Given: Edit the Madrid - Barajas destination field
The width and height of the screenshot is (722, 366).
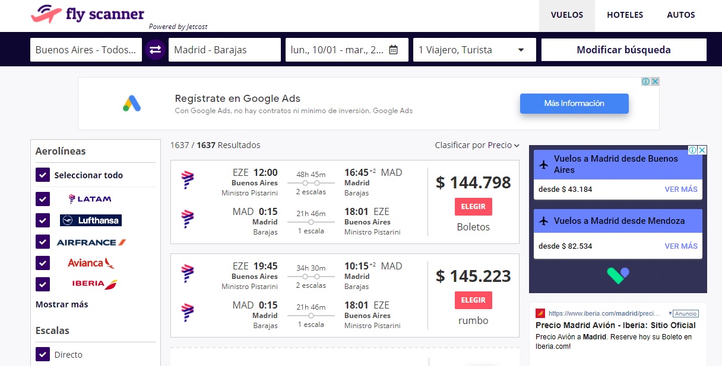Looking at the screenshot, I should pos(224,50).
